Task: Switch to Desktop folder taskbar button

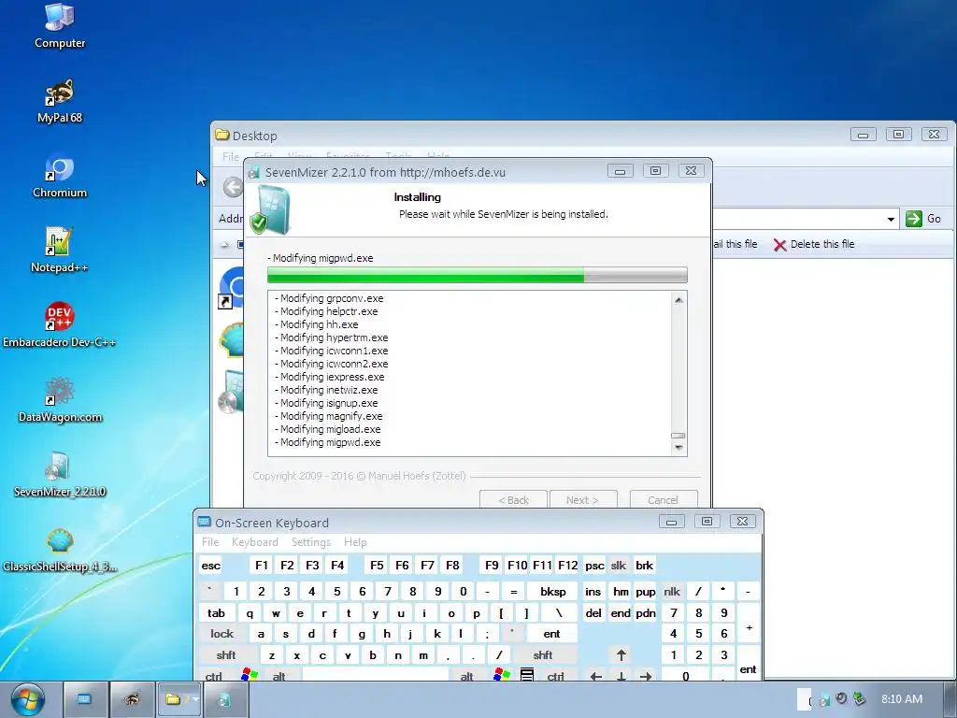Action: pos(179,699)
